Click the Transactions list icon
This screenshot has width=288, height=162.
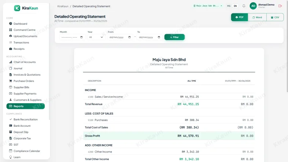[x=11, y=42]
